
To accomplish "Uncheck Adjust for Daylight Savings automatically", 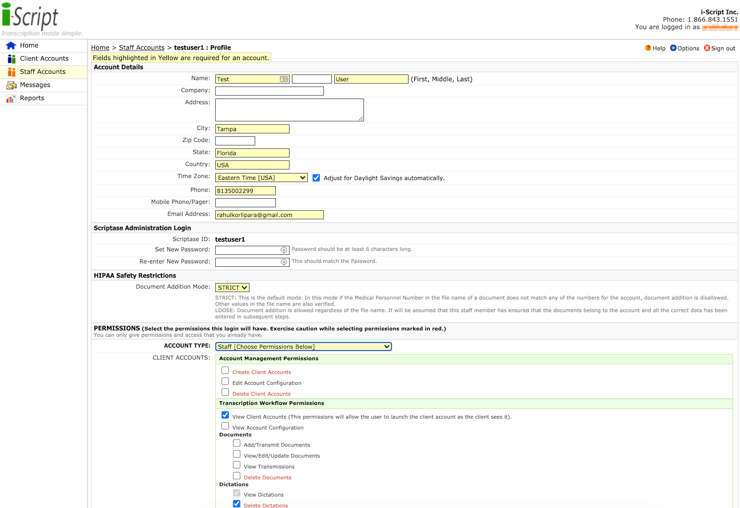I will coord(316,178).
